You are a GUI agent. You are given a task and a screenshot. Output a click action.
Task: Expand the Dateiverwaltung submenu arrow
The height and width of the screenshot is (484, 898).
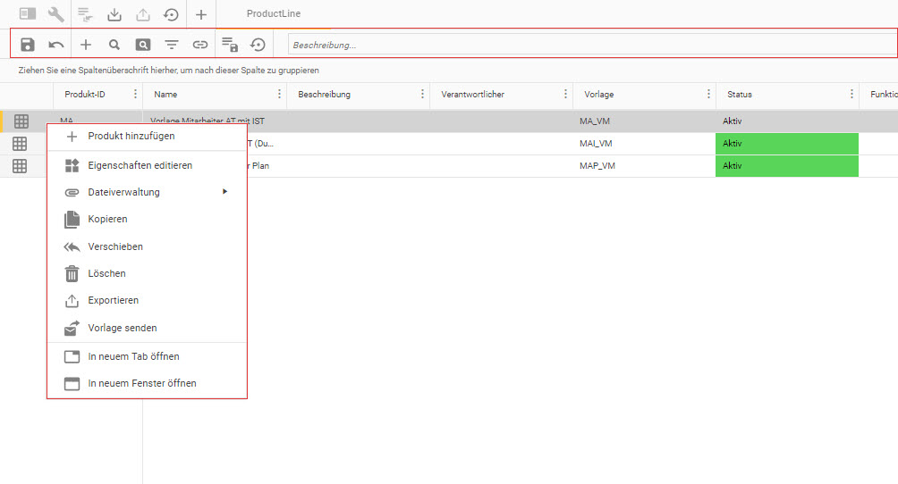click(225, 191)
